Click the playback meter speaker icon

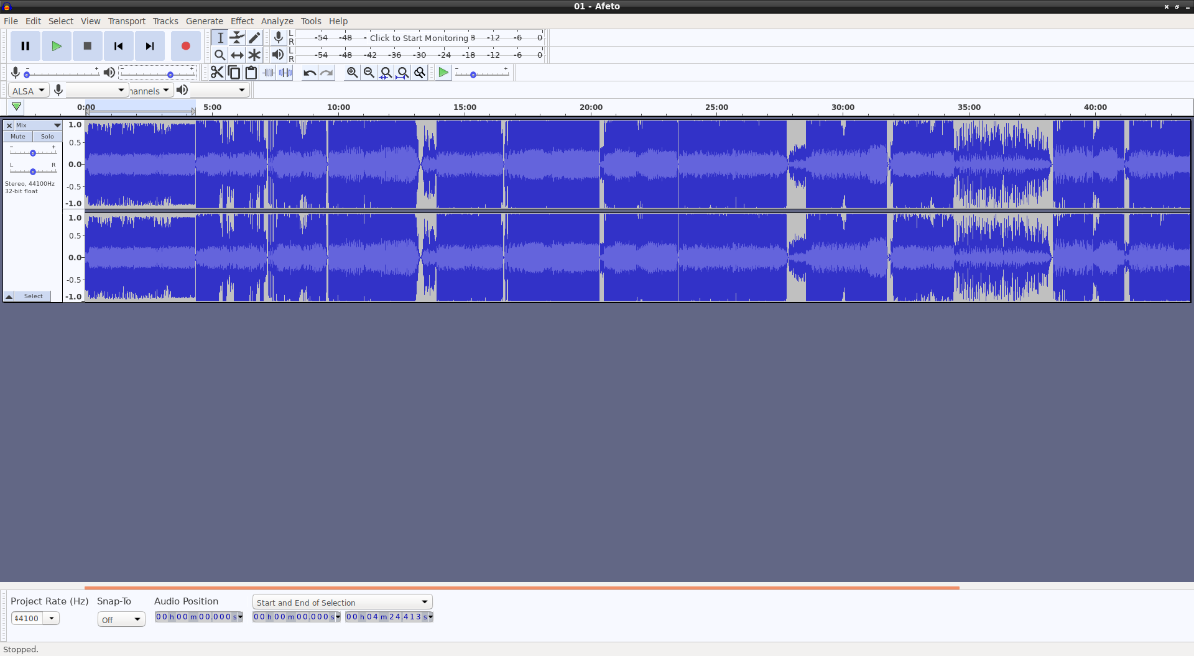point(279,55)
